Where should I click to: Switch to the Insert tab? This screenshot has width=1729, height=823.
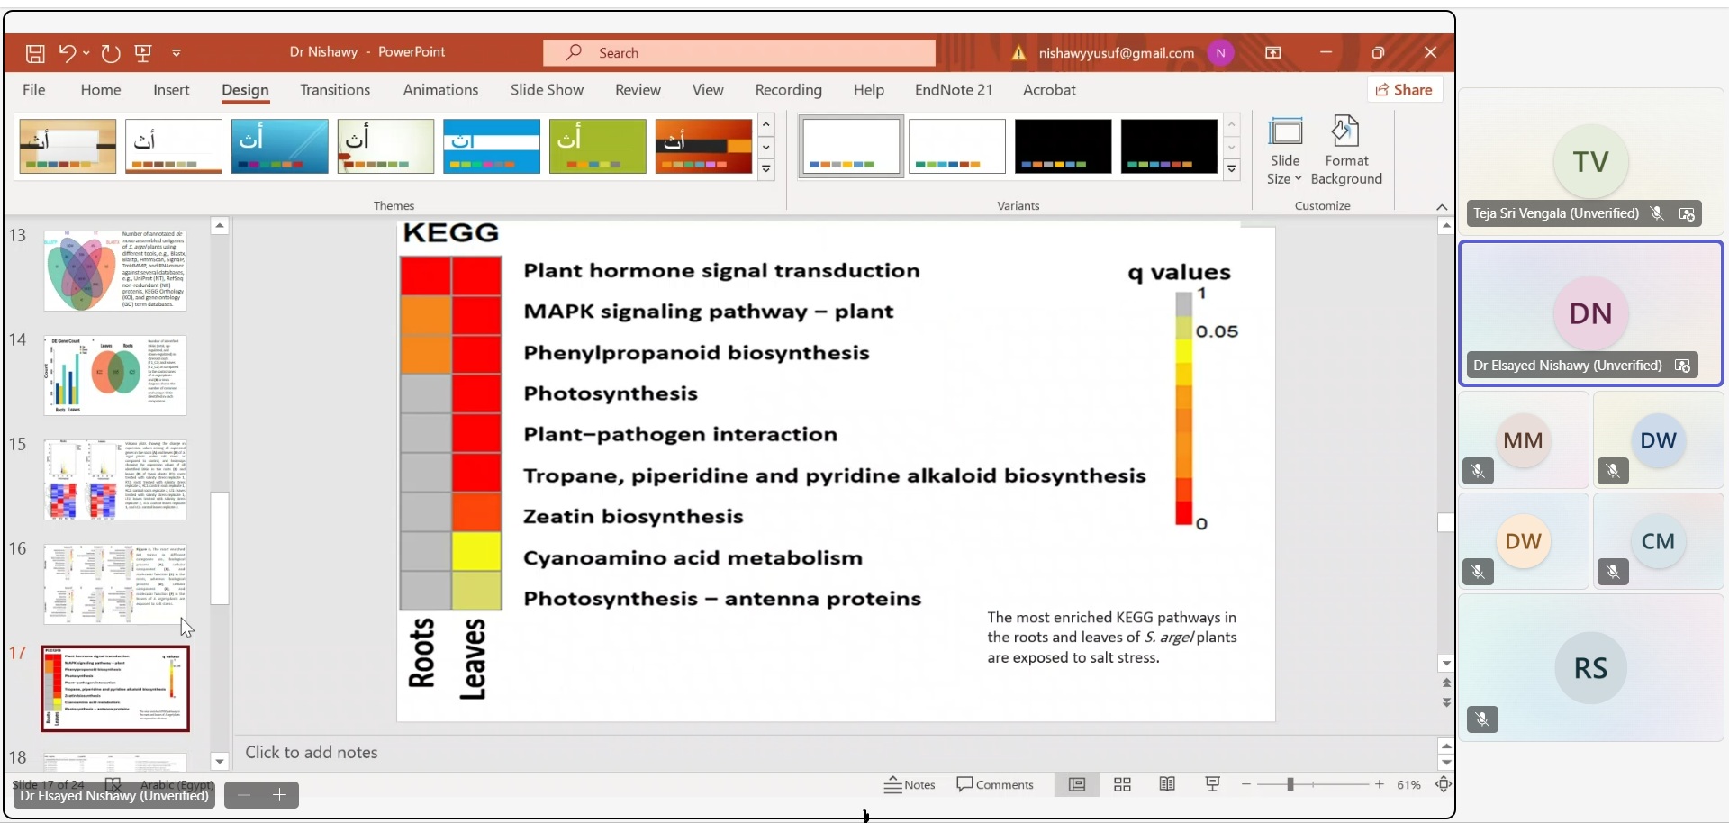(171, 90)
